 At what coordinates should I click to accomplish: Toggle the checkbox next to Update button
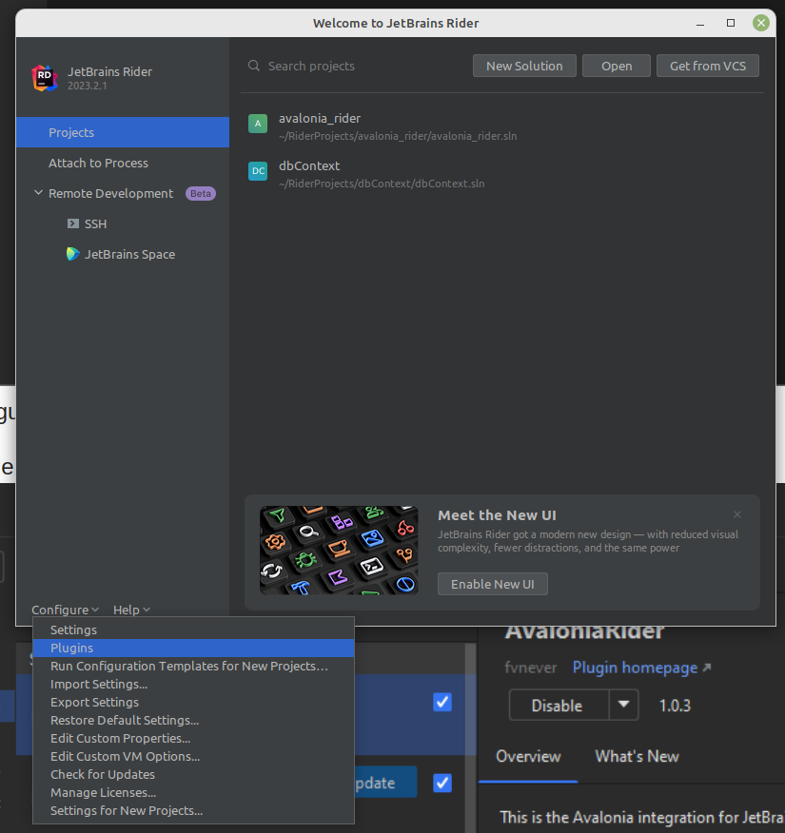[x=442, y=783]
